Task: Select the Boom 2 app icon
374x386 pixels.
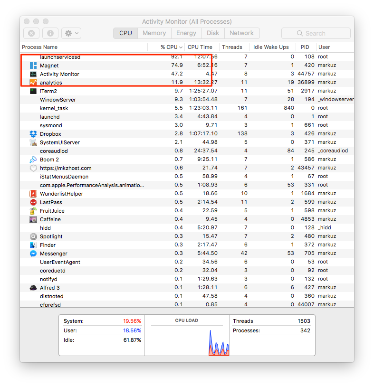Action: [33, 160]
